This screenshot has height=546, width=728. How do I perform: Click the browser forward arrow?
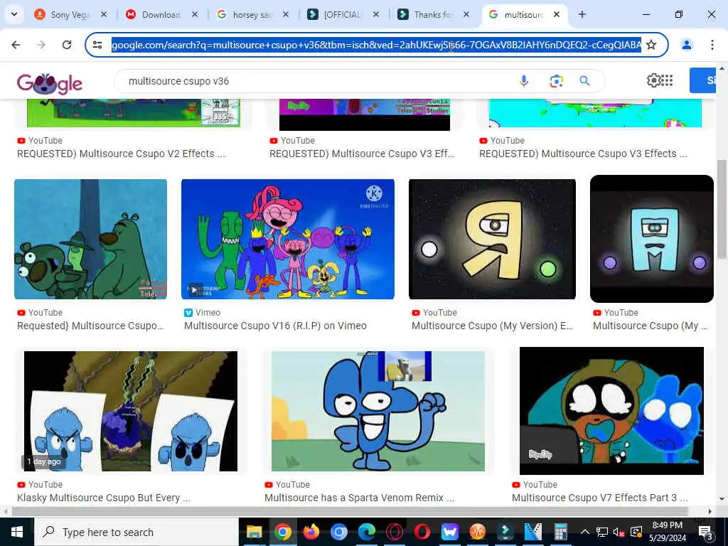(x=41, y=45)
